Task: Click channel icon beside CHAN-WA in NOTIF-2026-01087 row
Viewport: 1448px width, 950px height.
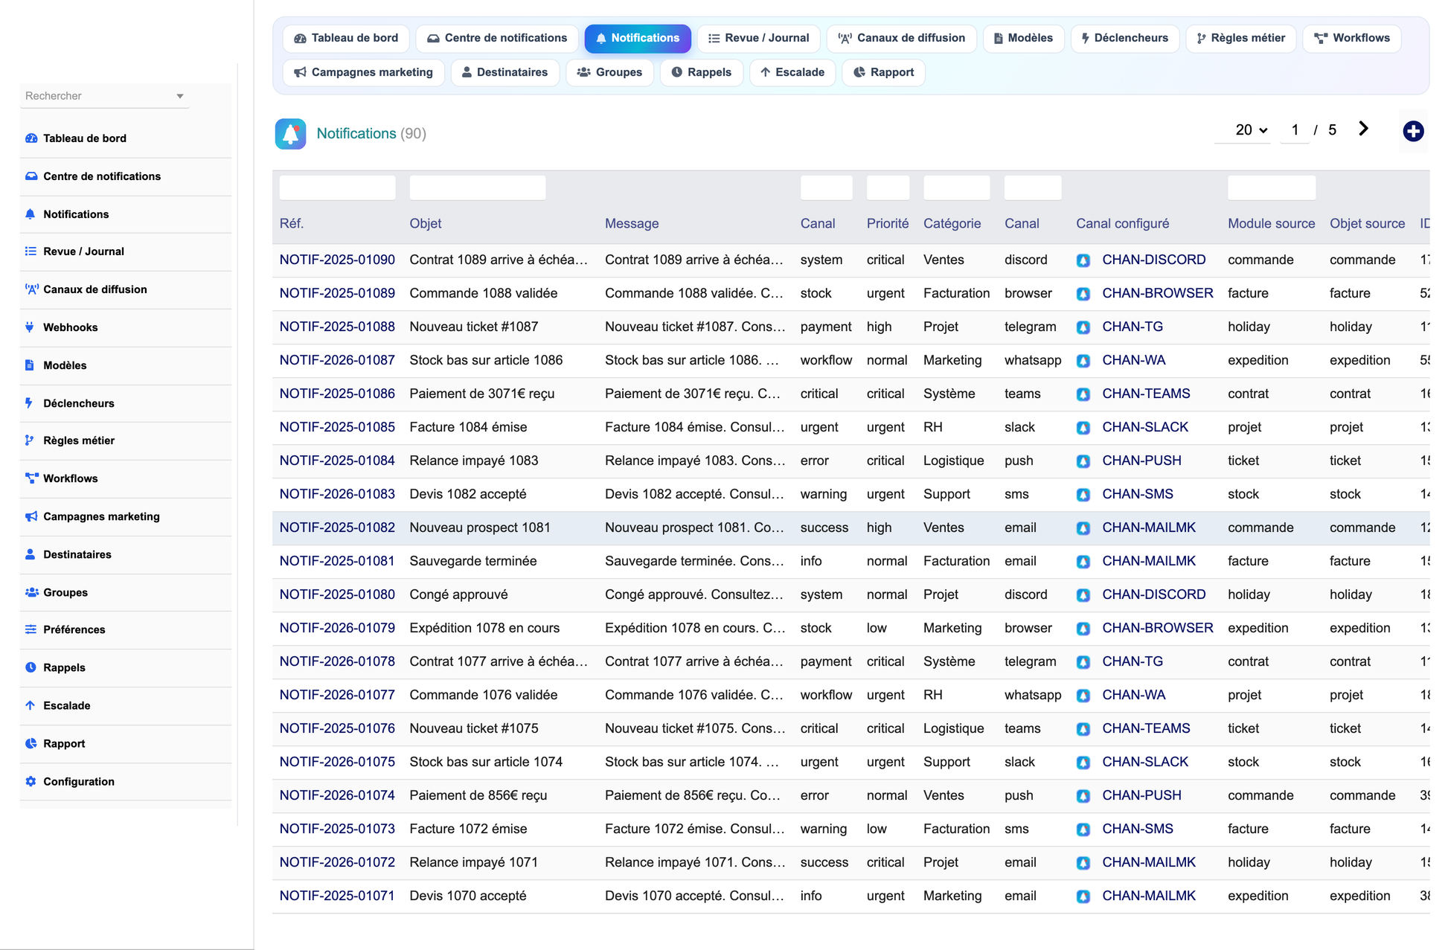Action: point(1083,361)
